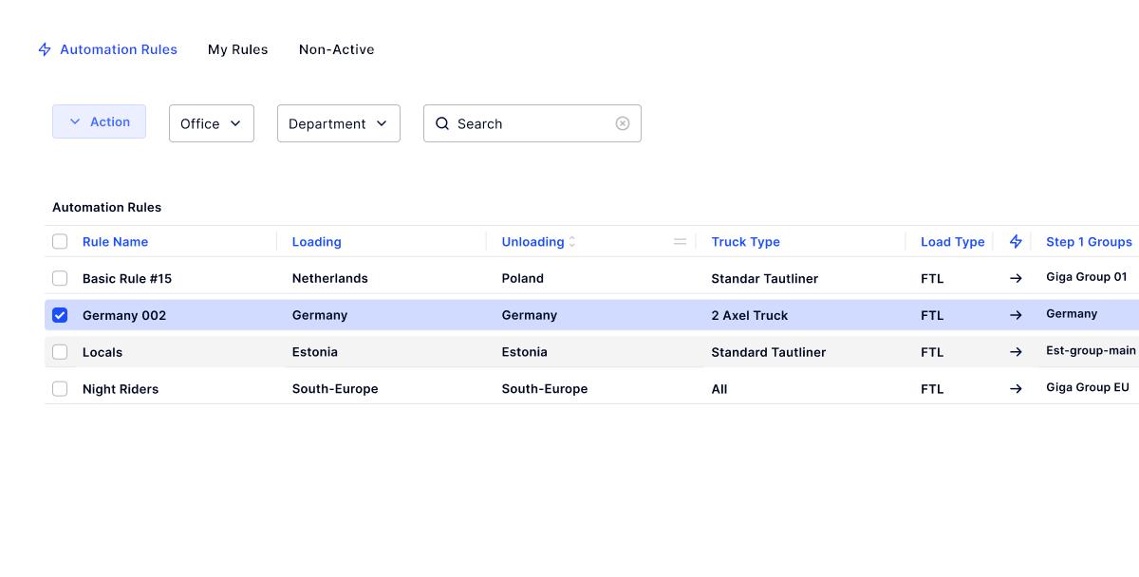Click the arrow icon on the Basic Rule #15 row
1139x577 pixels.
point(1016,278)
